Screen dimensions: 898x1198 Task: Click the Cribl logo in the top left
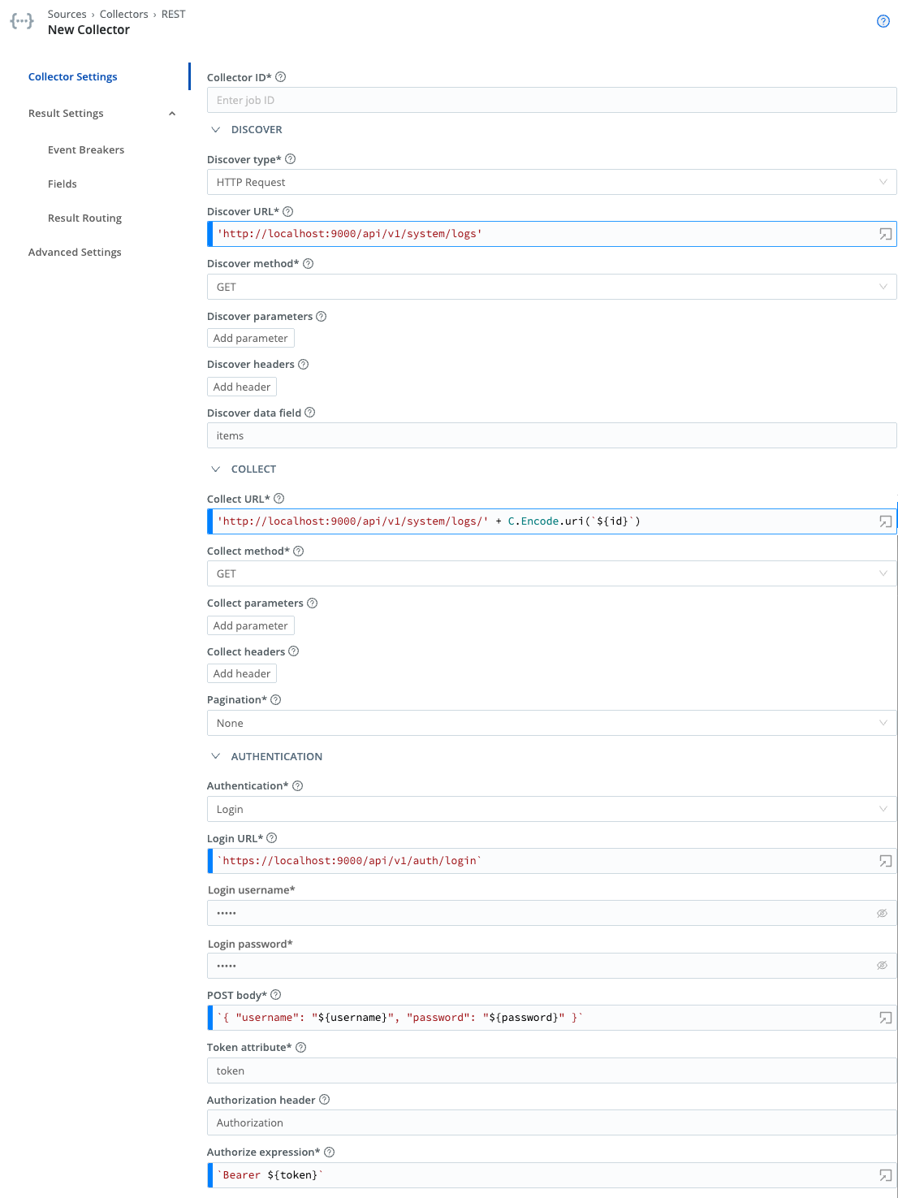tap(21, 20)
